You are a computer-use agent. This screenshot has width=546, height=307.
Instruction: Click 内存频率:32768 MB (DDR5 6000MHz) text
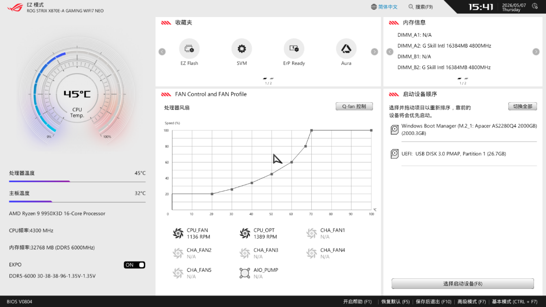click(x=52, y=248)
